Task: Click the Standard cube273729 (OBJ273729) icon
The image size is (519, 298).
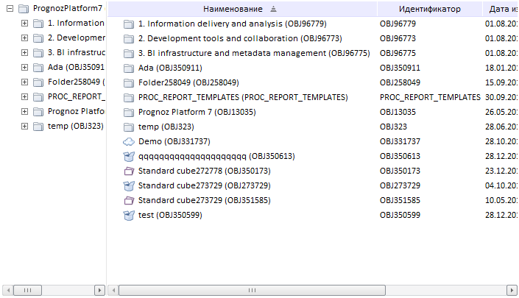Action: pos(129,185)
